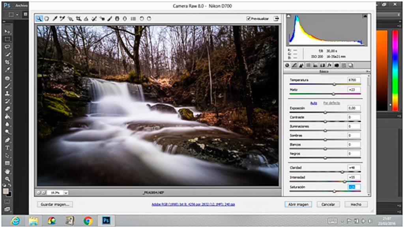Viewport: 404px width, 228px height.
Task: Open the Tone Curve panel tab
Action: point(294,65)
